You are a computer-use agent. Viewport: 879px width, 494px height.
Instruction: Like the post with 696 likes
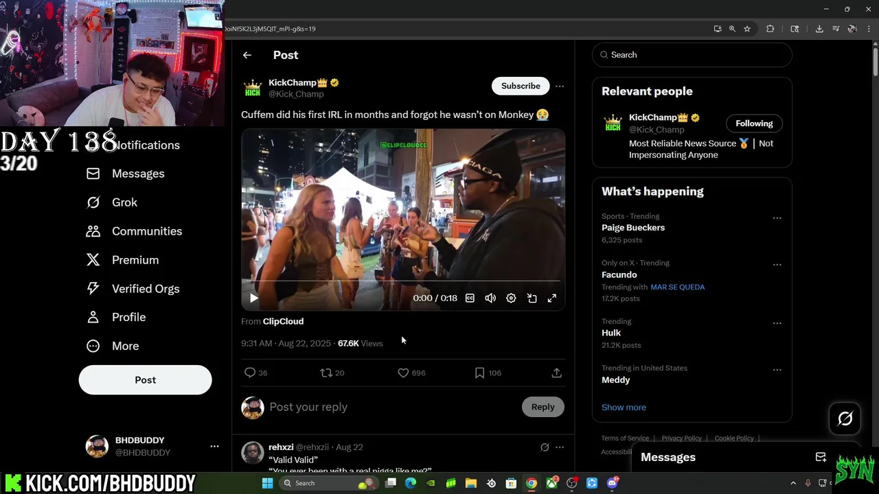coord(411,373)
